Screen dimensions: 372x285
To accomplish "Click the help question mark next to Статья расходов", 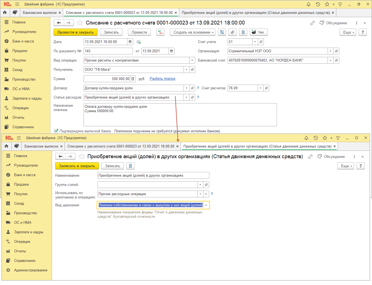I will (198, 97).
